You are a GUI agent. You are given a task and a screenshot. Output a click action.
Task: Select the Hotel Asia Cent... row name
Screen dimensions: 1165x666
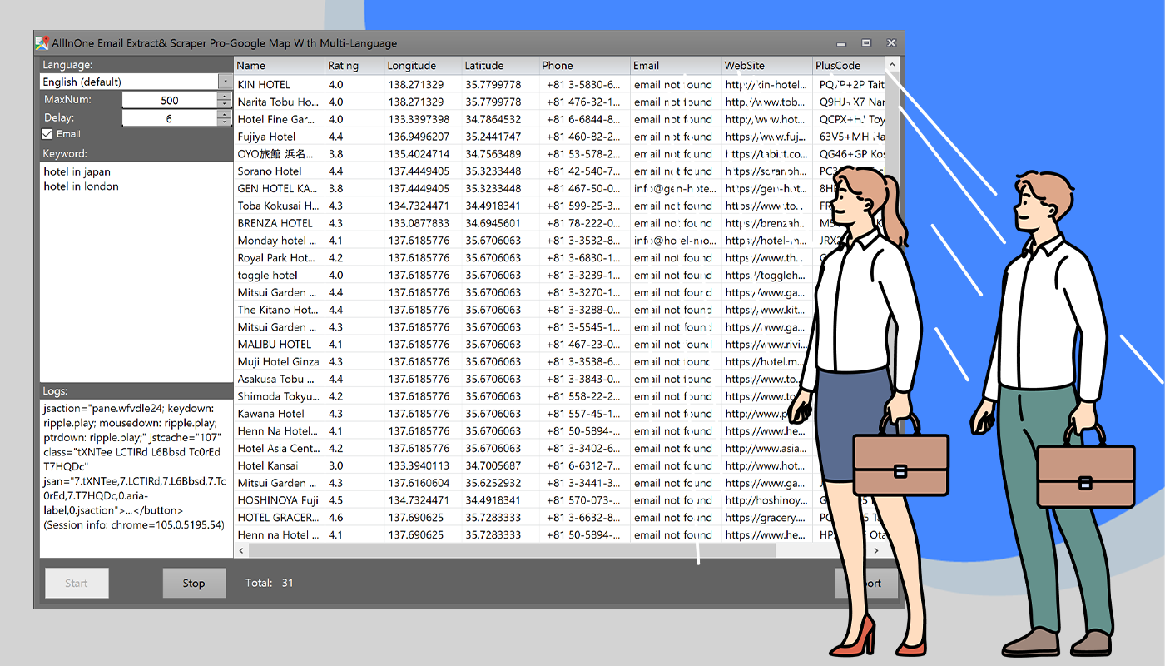278,449
